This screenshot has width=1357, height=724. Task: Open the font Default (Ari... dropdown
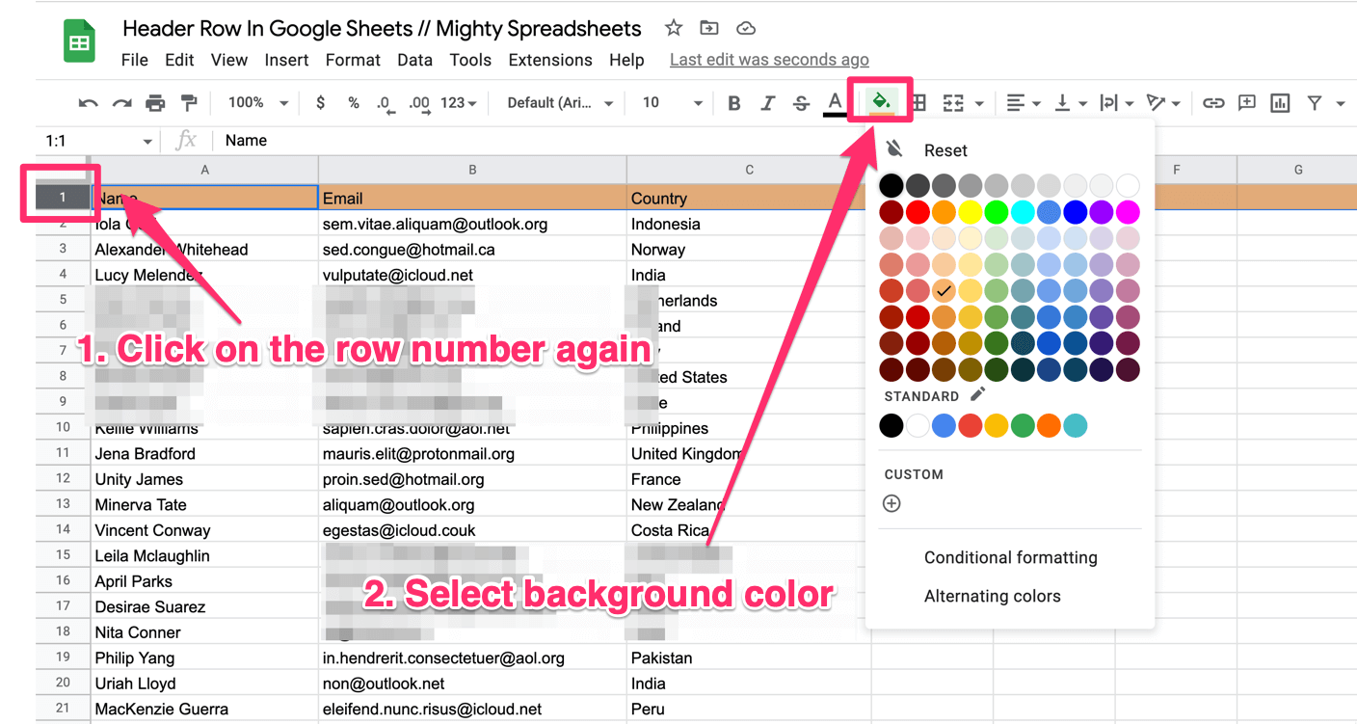coord(560,103)
